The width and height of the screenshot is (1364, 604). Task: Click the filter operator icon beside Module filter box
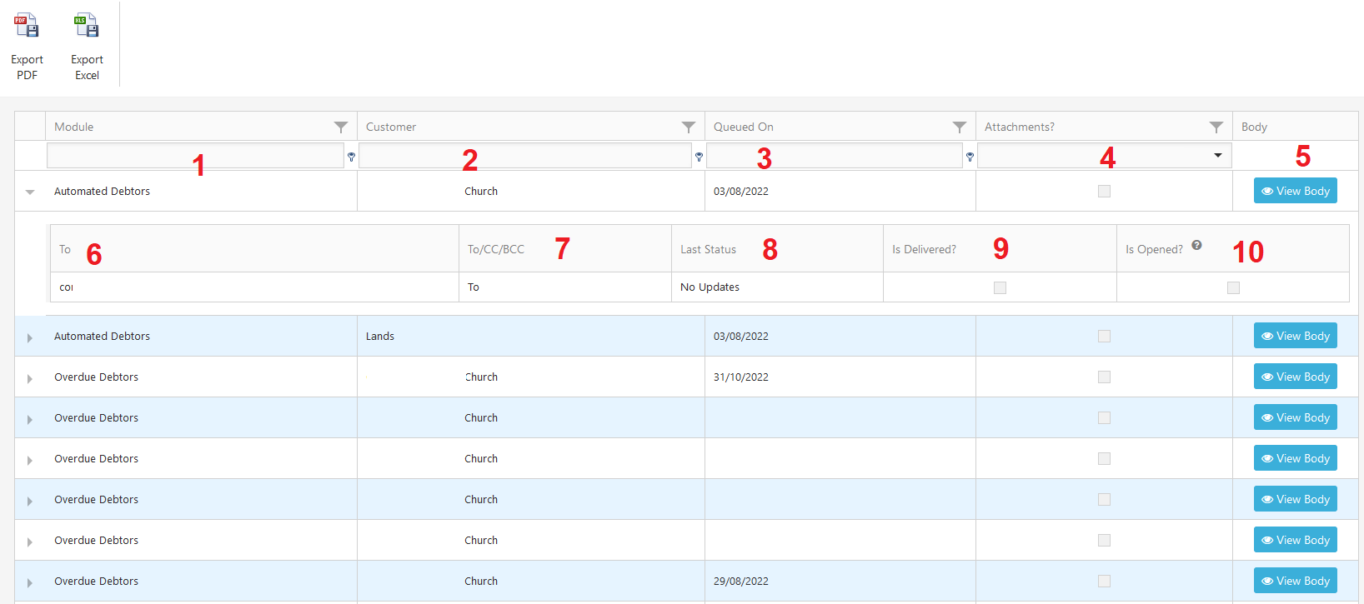pos(351,157)
